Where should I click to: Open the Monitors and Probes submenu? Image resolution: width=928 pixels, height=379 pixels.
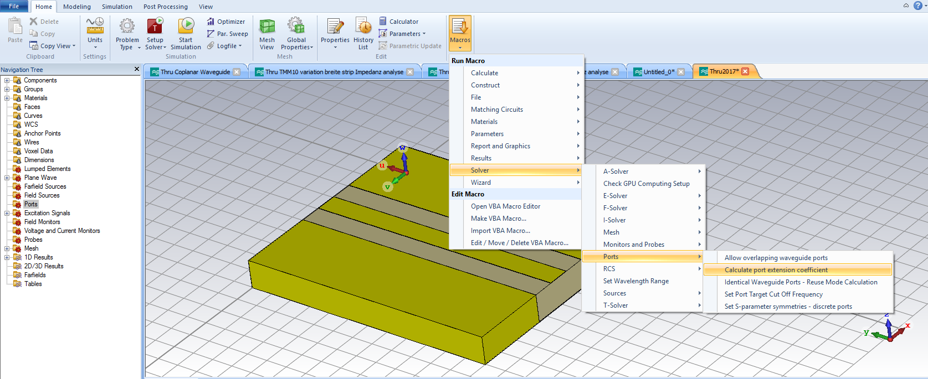tap(643, 245)
